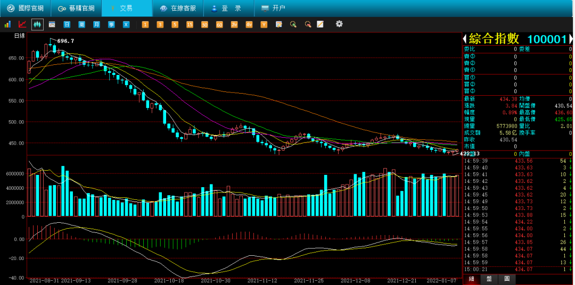575x285 pixels.
Task: Click the 內盤 label
Action: click(x=524, y=154)
